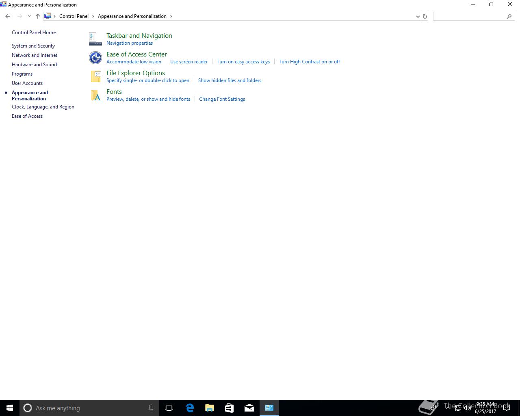Go back using the back arrow
520x416 pixels.
tap(8, 16)
